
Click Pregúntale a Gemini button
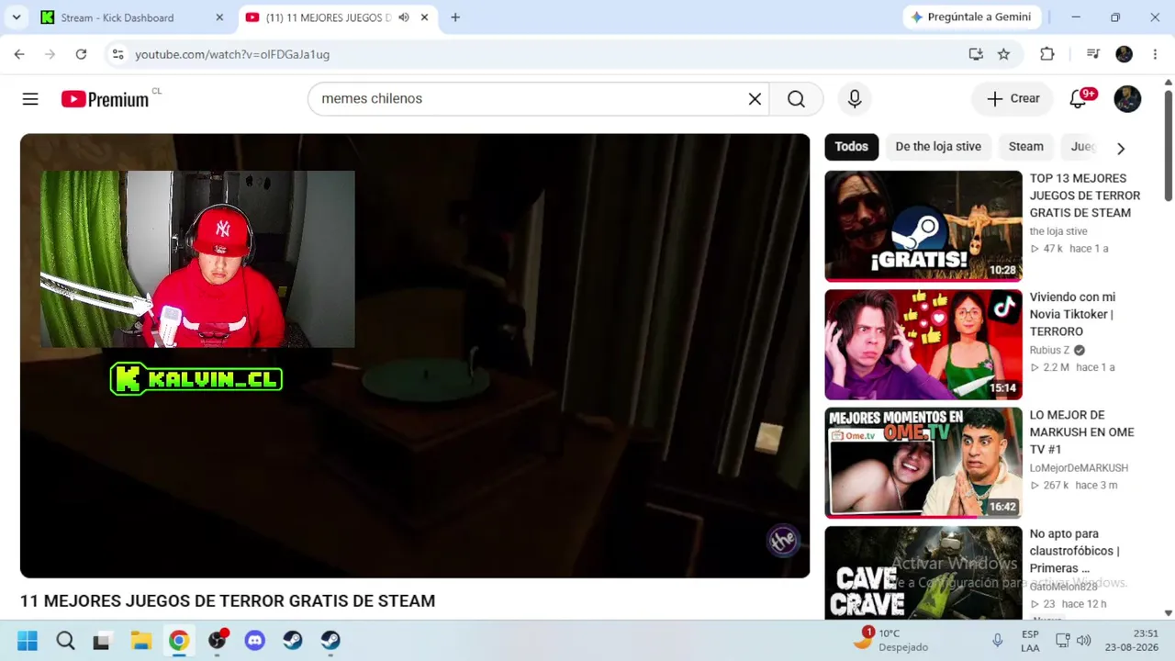[x=970, y=17]
